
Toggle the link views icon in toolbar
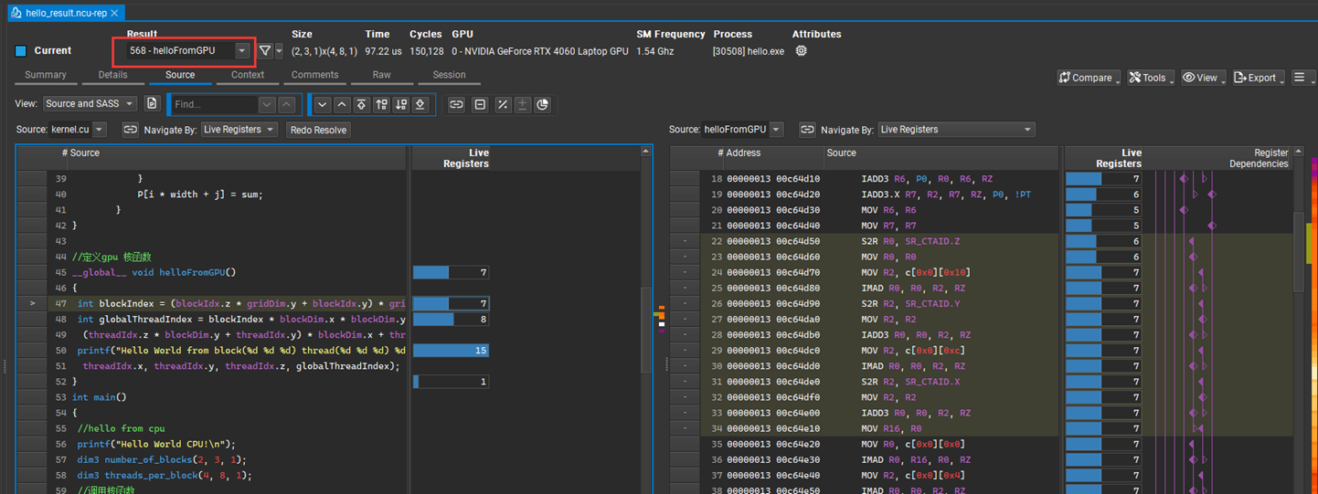pos(456,104)
